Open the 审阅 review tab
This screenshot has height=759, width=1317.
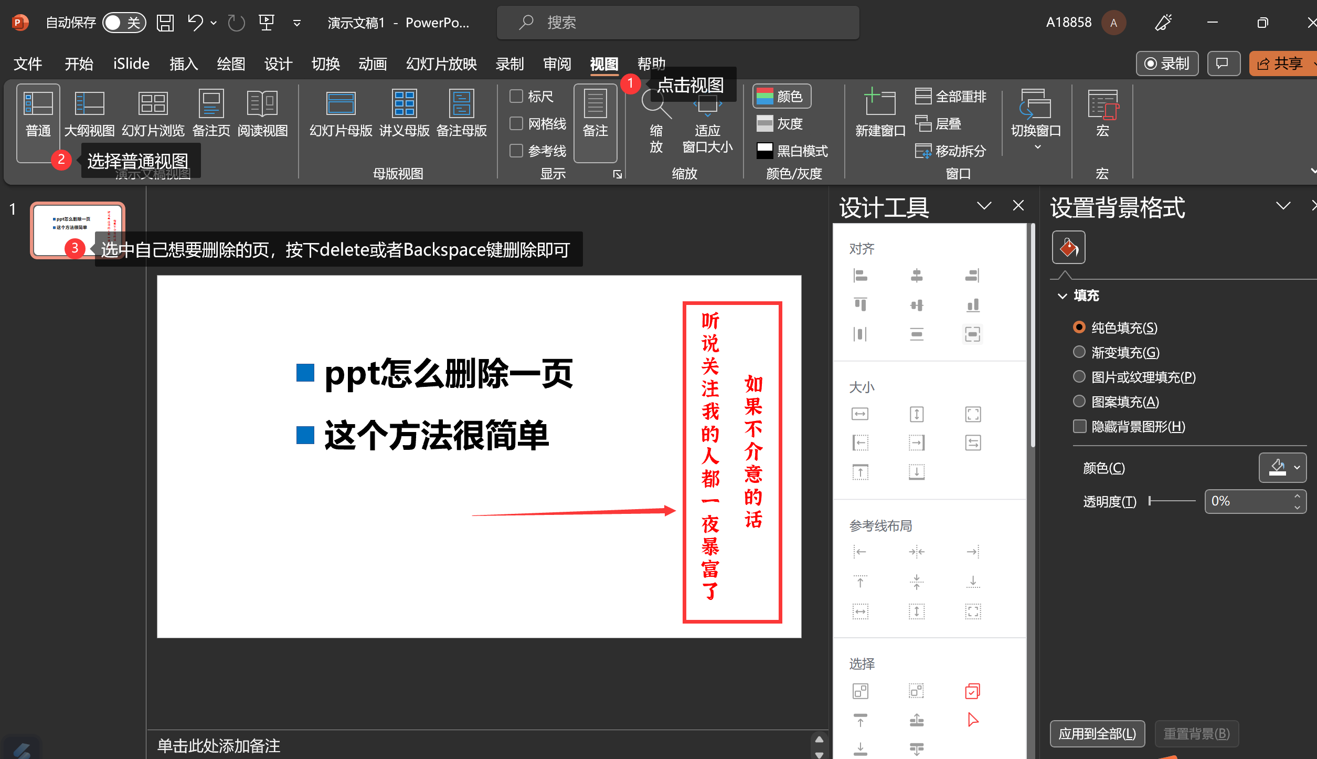pos(557,63)
